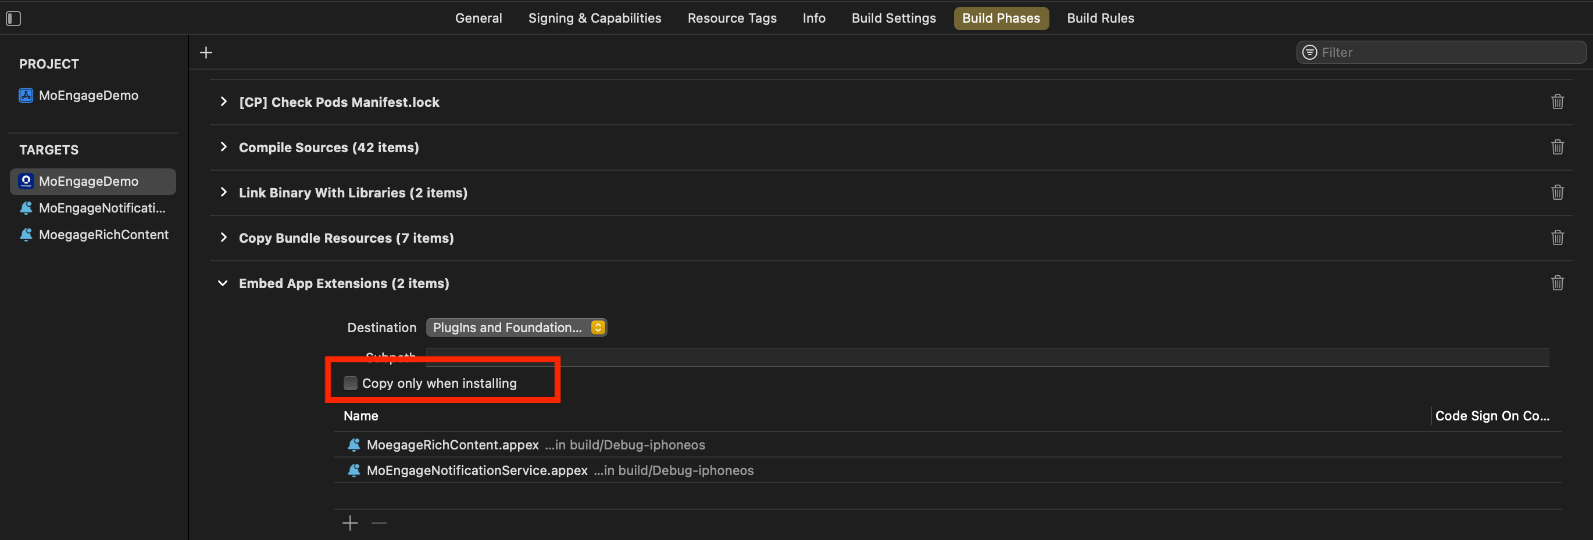Screen dimensions: 1593x540
Task: Open the Signing & Capabilities tab
Action: pyautogui.click(x=594, y=19)
